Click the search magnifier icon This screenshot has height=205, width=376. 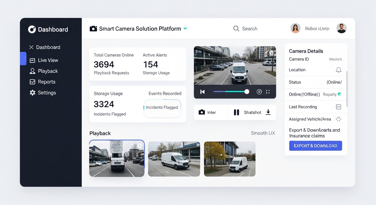pos(236,29)
